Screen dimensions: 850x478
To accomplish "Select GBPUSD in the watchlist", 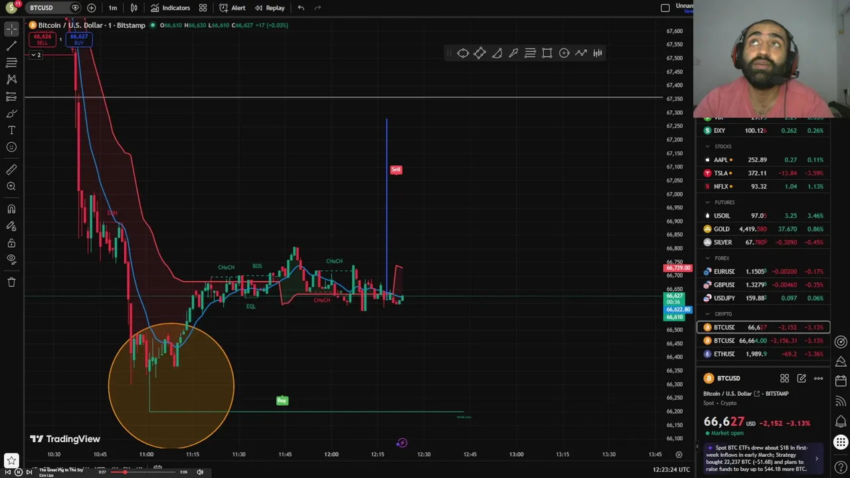I will pos(763,285).
